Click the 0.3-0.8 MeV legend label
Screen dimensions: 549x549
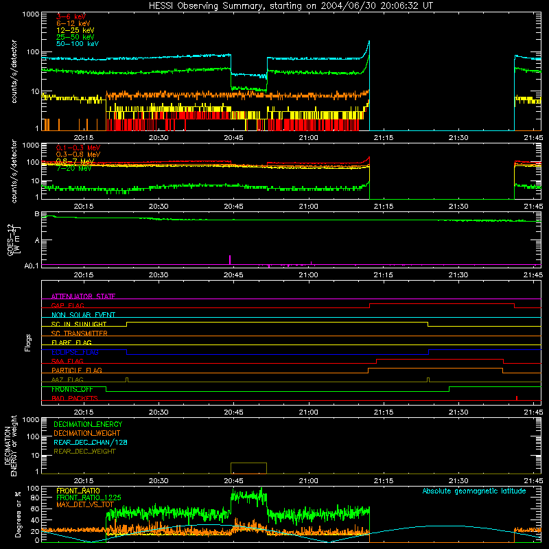pos(78,154)
